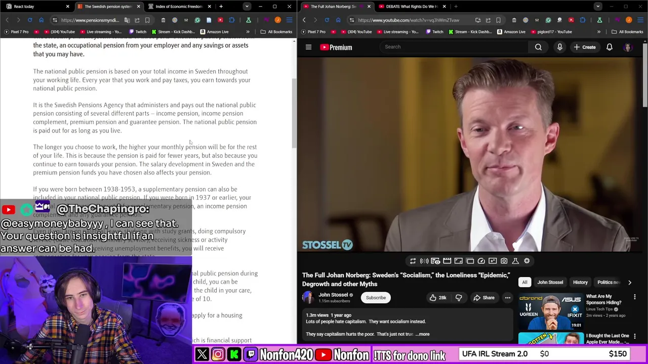Open left browser application menu
This screenshot has height=364, width=648.
click(289, 20)
